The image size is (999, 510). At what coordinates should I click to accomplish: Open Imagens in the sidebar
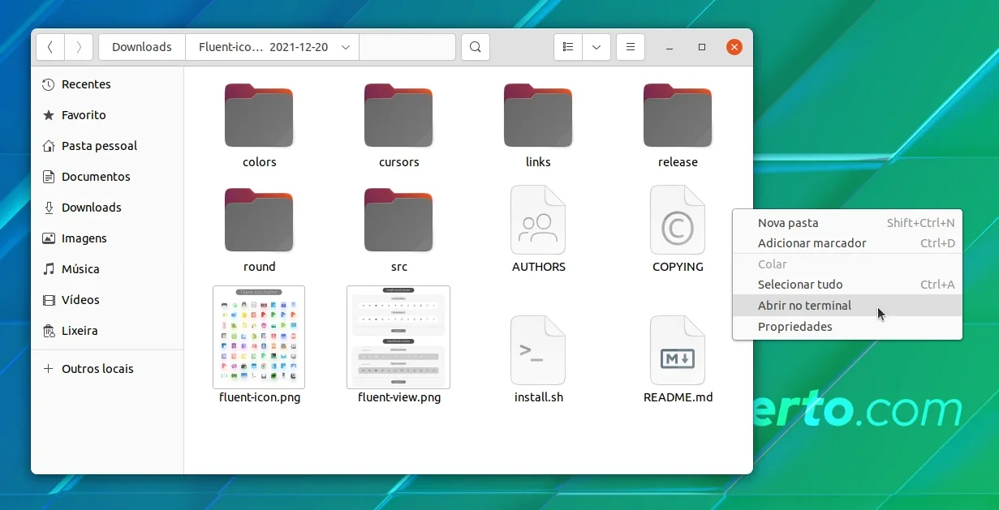[108, 238]
